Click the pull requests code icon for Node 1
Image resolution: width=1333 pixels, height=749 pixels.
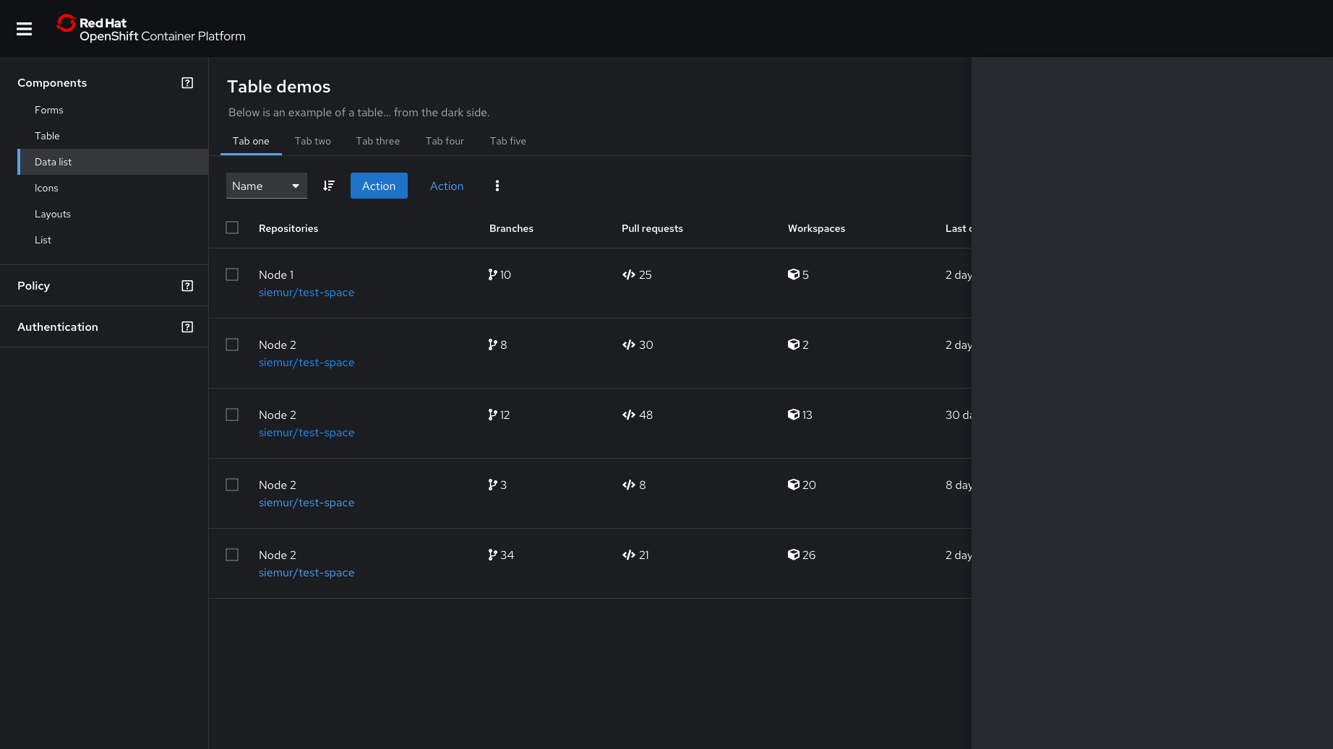point(627,274)
